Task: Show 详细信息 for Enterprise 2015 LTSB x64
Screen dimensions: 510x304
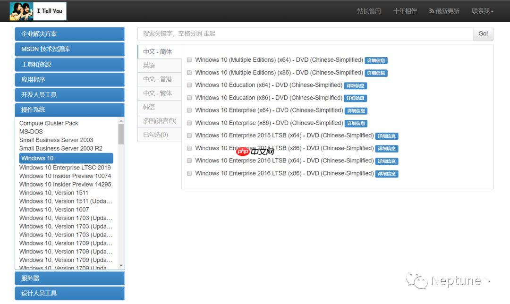Action: (387, 136)
